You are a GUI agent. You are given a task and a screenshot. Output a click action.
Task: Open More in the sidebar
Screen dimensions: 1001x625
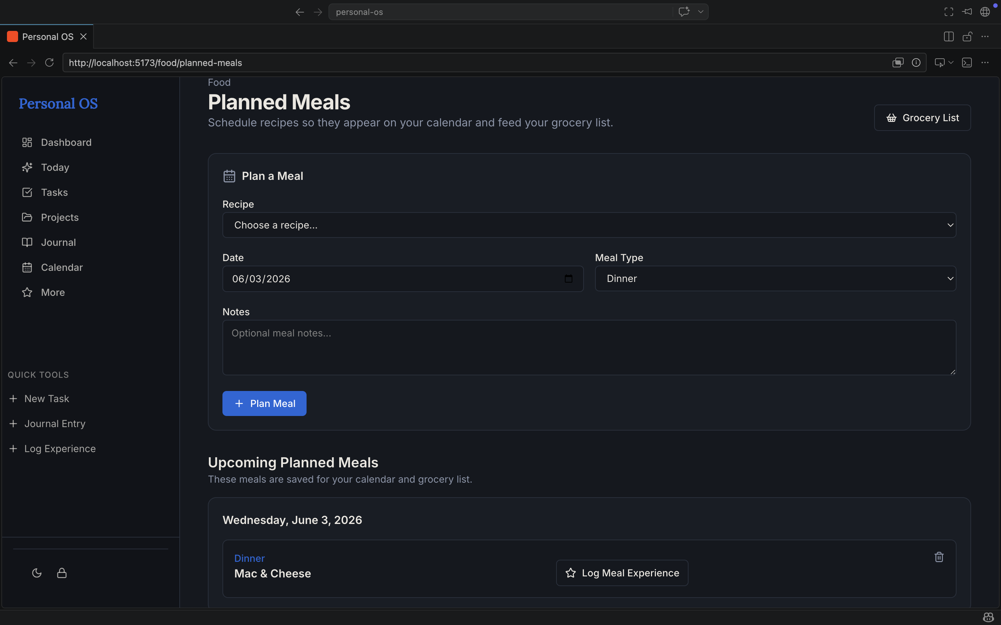[43, 292]
